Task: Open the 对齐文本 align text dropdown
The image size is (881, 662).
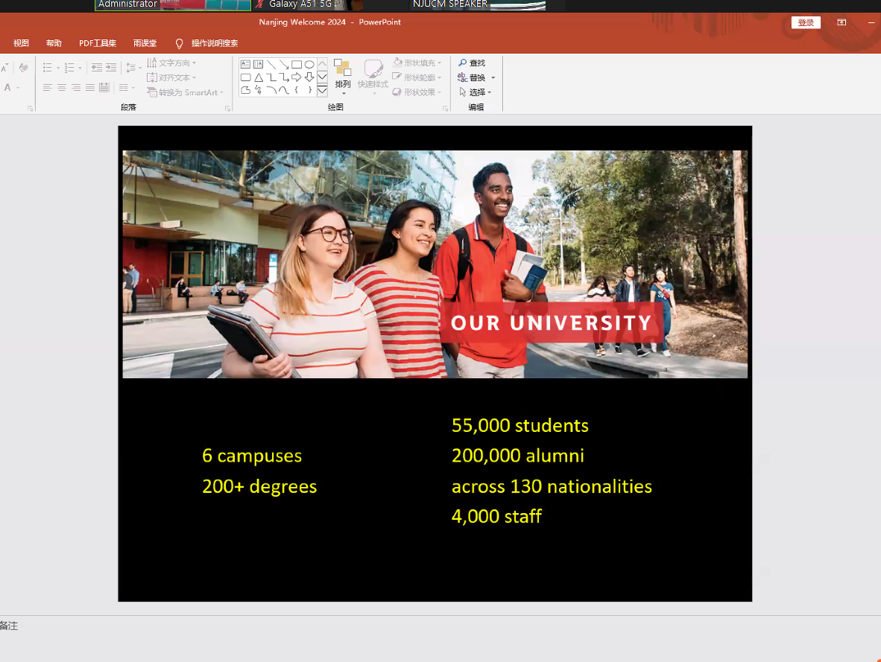Action: pyautogui.click(x=171, y=77)
